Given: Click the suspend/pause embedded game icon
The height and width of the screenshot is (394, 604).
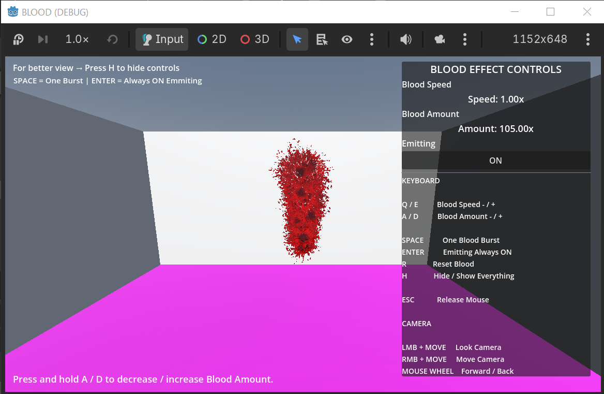Looking at the screenshot, I should tap(19, 39).
